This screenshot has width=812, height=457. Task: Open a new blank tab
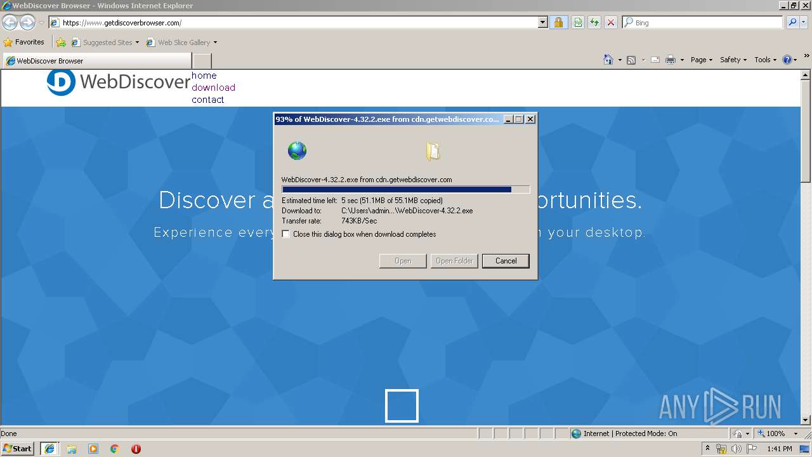(x=202, y=61)
